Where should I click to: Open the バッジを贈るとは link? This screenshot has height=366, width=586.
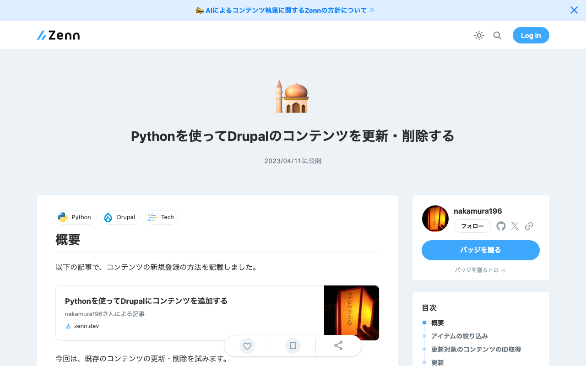click(480, 270)
